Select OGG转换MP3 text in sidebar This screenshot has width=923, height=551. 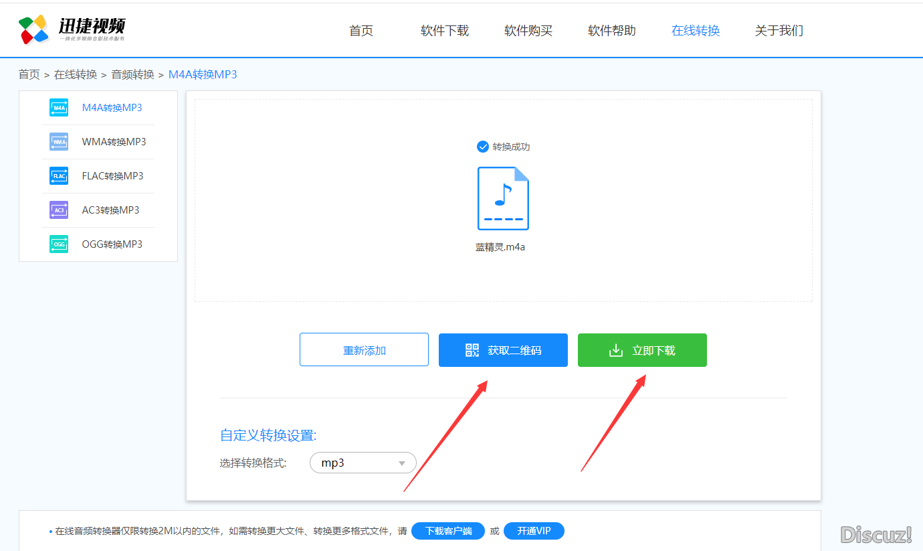tap(112, 244)
